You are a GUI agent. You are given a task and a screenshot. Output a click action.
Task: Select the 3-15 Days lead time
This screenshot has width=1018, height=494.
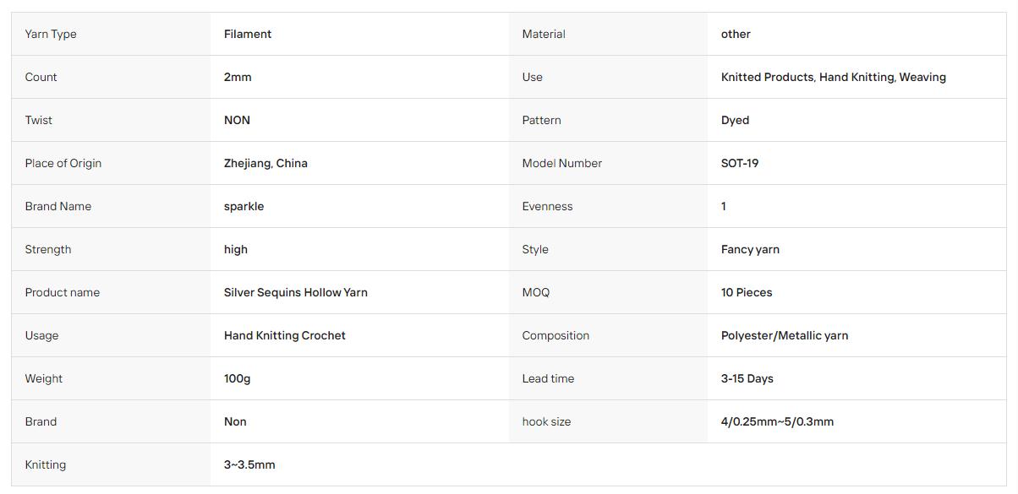pyautogui.click(x=747, y=378)
